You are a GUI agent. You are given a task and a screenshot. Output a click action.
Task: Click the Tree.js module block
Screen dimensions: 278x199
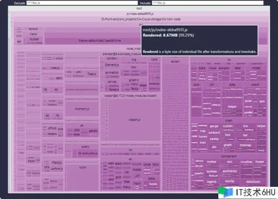(91, 74)
